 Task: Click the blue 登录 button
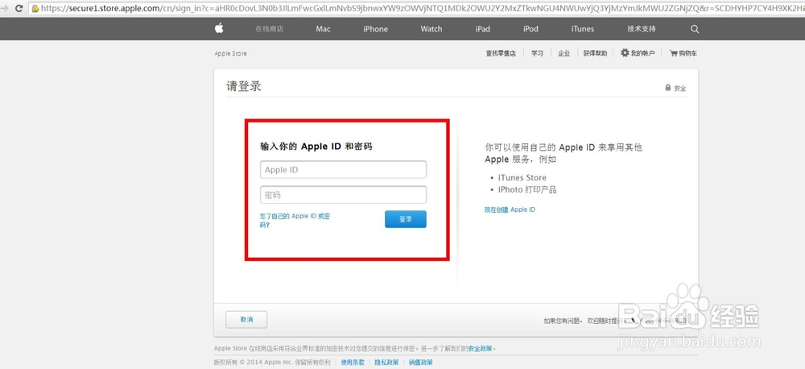tap(406, 219)
